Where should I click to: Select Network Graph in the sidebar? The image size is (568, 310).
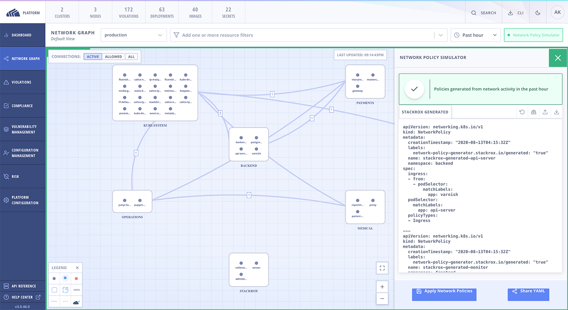pos(23,58)
